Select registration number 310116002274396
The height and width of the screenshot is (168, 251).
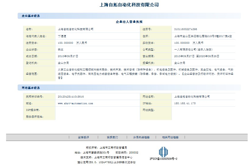186,29
